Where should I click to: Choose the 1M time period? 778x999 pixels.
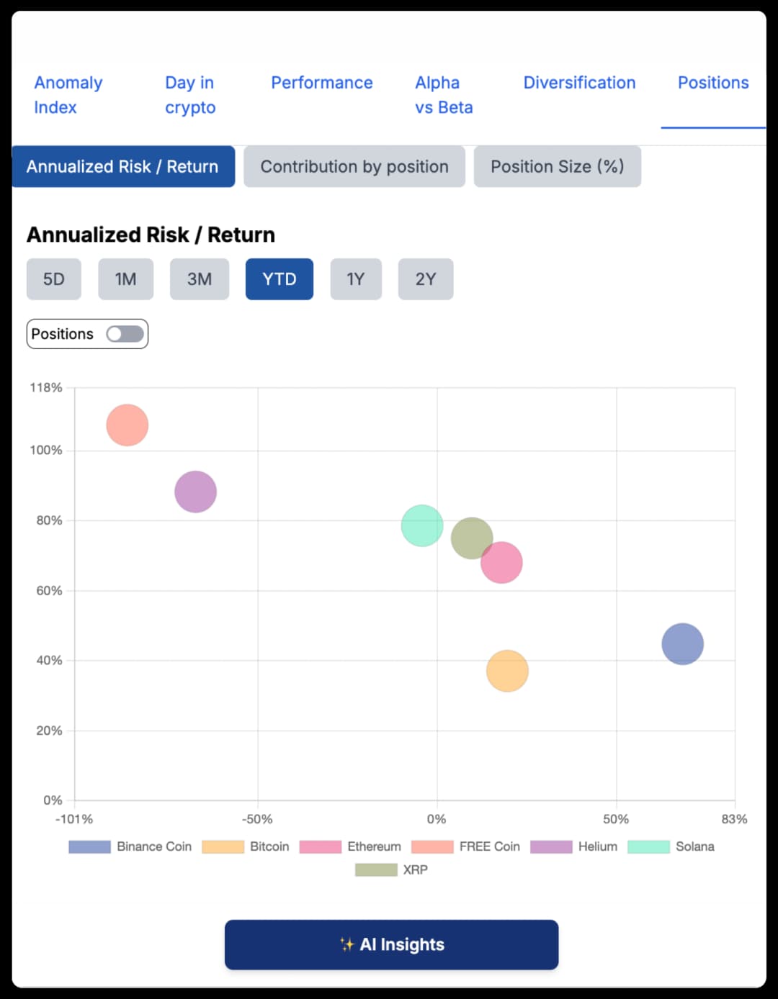[x=126, y=279]
